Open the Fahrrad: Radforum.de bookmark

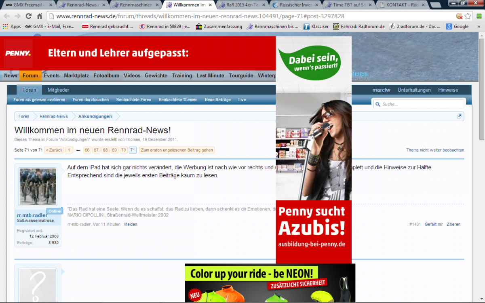pos(359,27)
